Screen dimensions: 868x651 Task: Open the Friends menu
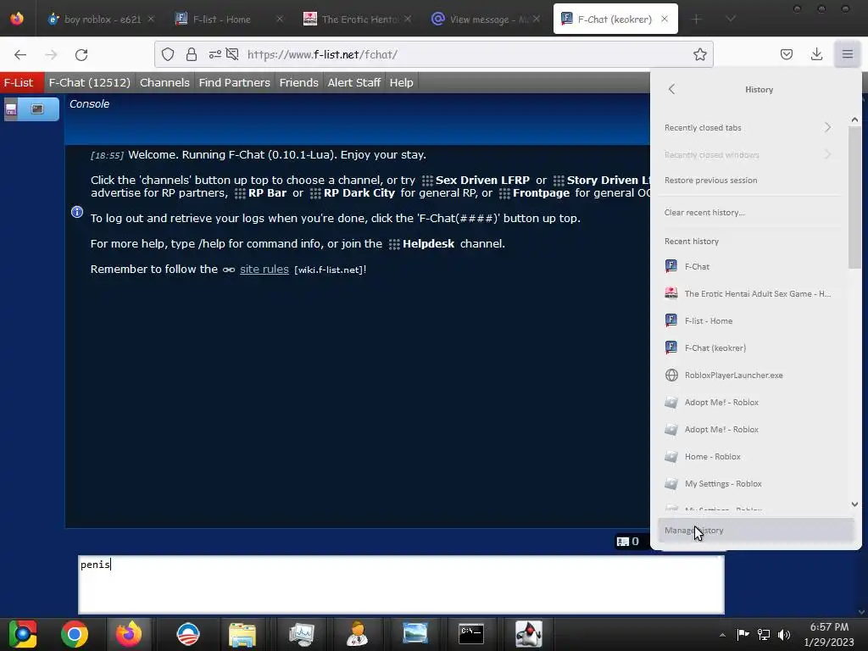pyautogui.click(x=299, y=82)
